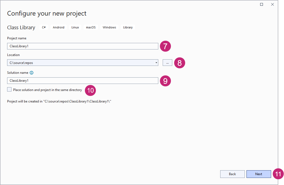Expand the Location dropdown arrow
284x185 pixels.
[156, 63]
